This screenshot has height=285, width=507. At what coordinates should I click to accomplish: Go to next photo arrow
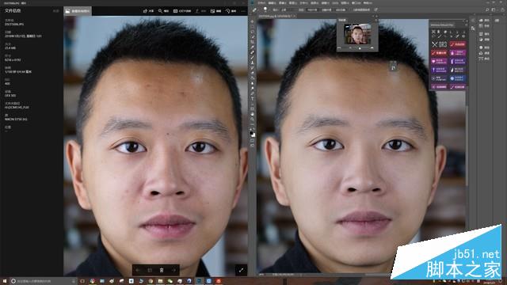tap(173, 270)
